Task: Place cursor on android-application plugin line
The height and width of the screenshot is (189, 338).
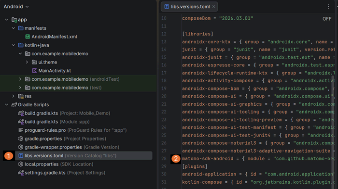Action: click(x=258, y=174)
